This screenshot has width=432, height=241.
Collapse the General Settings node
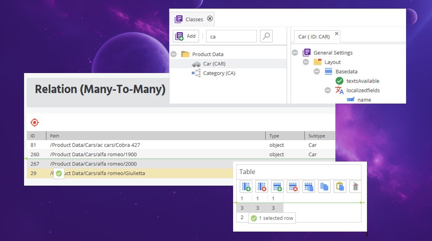tap(295, 52)
